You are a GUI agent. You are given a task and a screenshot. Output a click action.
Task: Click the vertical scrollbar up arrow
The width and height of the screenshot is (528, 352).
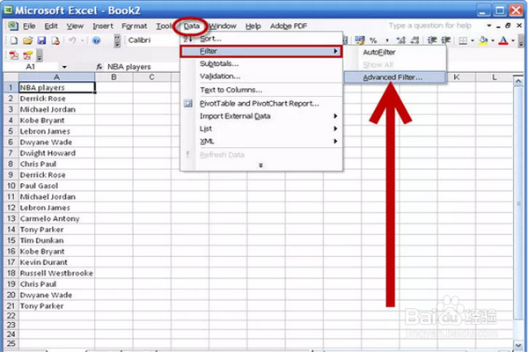point(518,81)
